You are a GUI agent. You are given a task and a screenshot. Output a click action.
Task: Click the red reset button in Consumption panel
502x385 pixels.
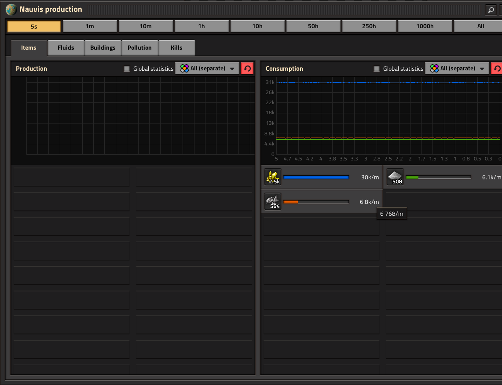click(497, 69)
